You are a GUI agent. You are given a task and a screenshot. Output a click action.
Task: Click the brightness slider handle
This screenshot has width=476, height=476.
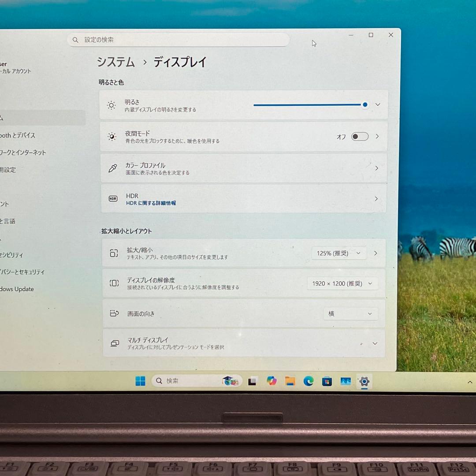click(365, 105)
